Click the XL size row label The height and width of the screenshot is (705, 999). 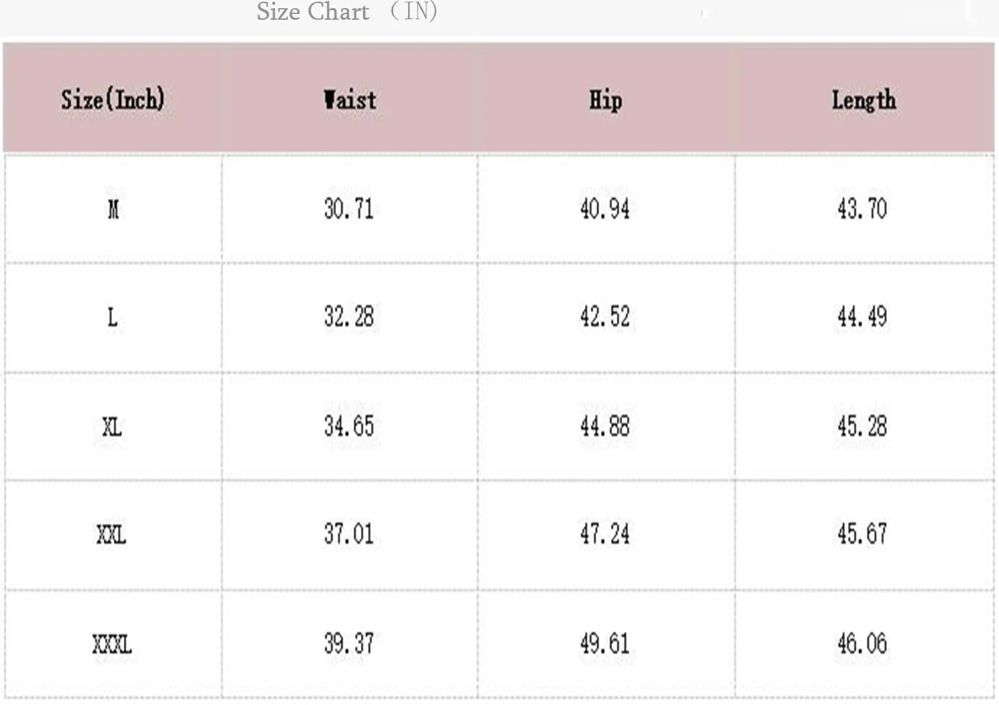coord(112,427)
